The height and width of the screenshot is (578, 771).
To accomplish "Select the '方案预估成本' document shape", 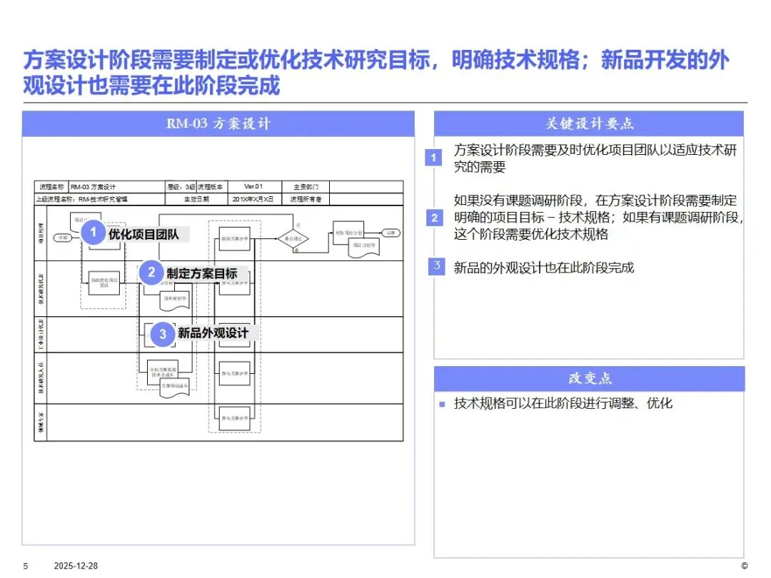I will (175, 388).
